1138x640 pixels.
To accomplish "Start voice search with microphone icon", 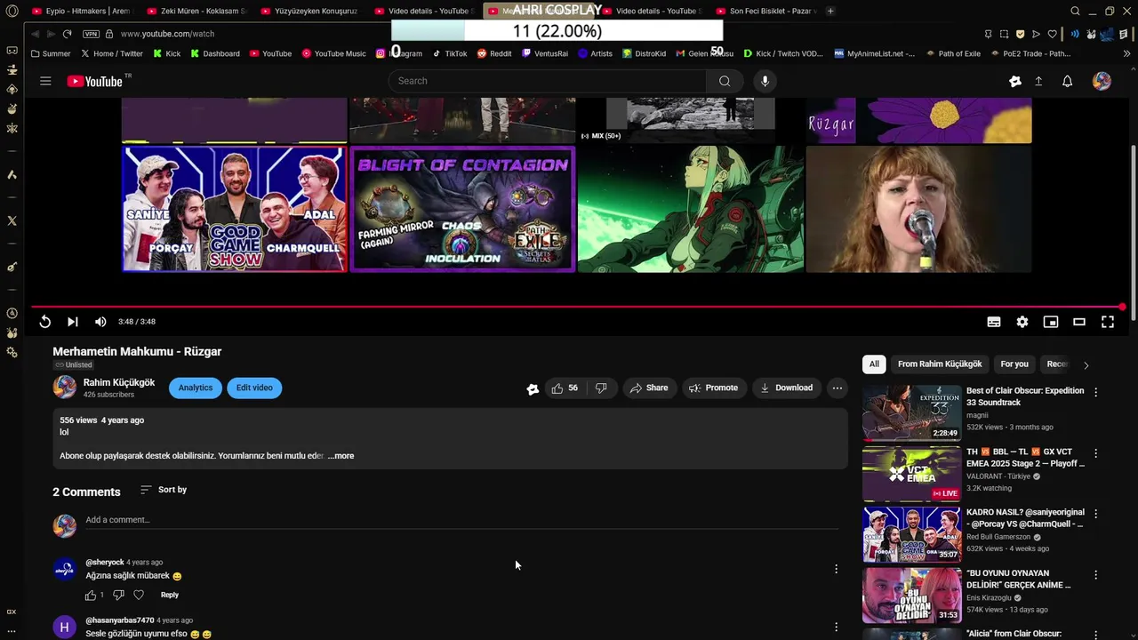I will point(765,81).
